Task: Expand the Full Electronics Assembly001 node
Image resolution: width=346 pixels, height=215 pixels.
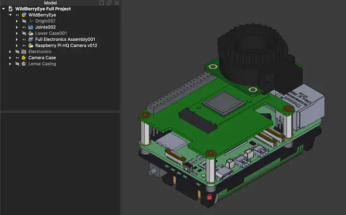Action: 17,39
